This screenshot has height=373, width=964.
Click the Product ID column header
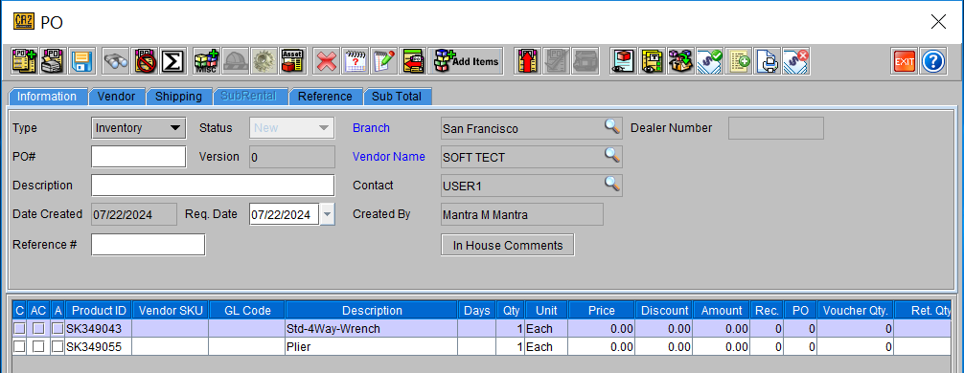[x=99, y=311]
